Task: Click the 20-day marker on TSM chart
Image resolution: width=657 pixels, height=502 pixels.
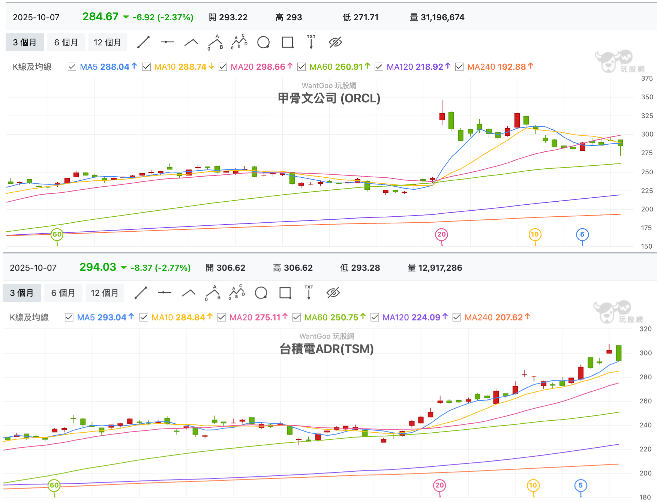Action: coord(439,486)
